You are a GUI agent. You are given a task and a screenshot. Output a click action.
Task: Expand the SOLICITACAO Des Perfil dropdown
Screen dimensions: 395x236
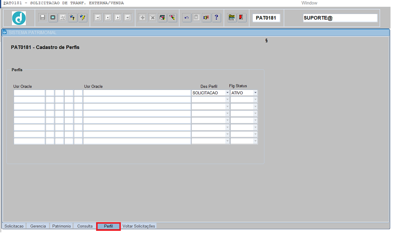[227, 93]
